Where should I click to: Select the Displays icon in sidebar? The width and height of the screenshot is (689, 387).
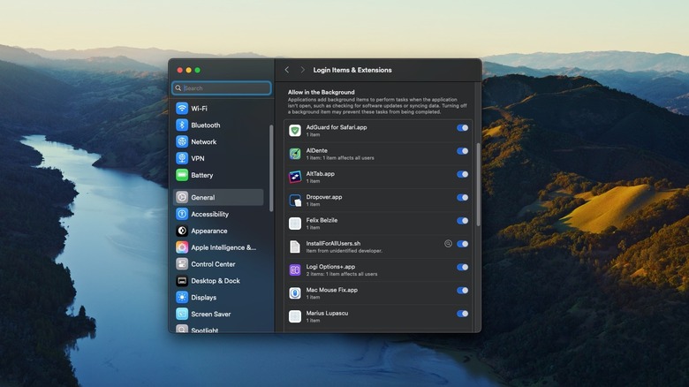182,298
